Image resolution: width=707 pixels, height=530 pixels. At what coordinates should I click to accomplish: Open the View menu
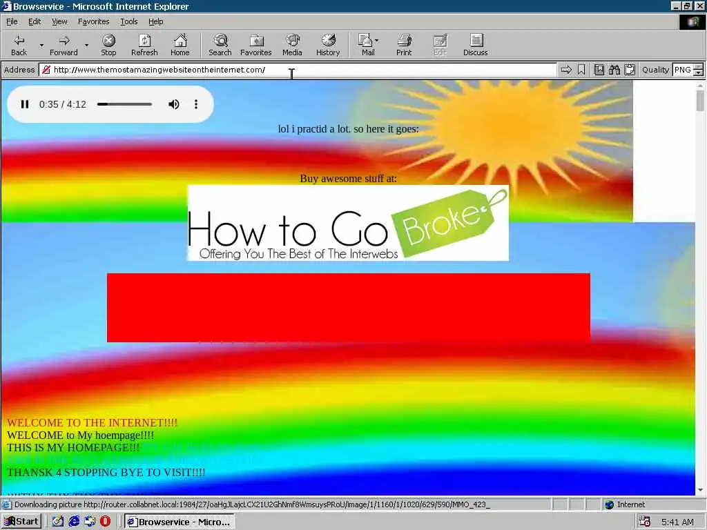click(x=59, y=21)
